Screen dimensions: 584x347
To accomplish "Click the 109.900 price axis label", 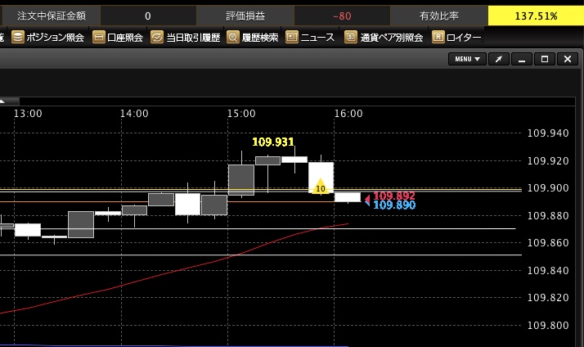I will (548, 188).
